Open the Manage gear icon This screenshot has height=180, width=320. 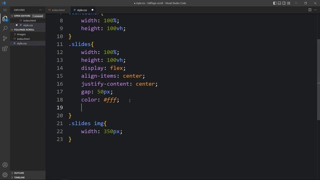pos(5,174)
